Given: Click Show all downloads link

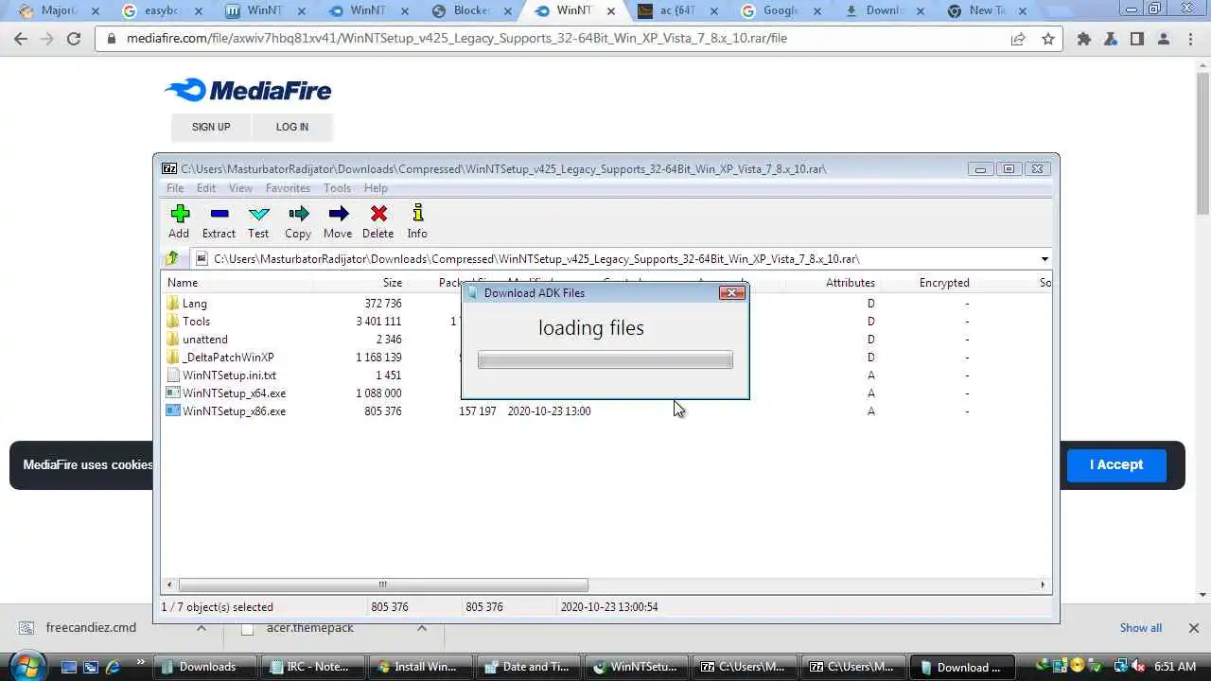Looking at the screenshot, I should point(1141,628).
